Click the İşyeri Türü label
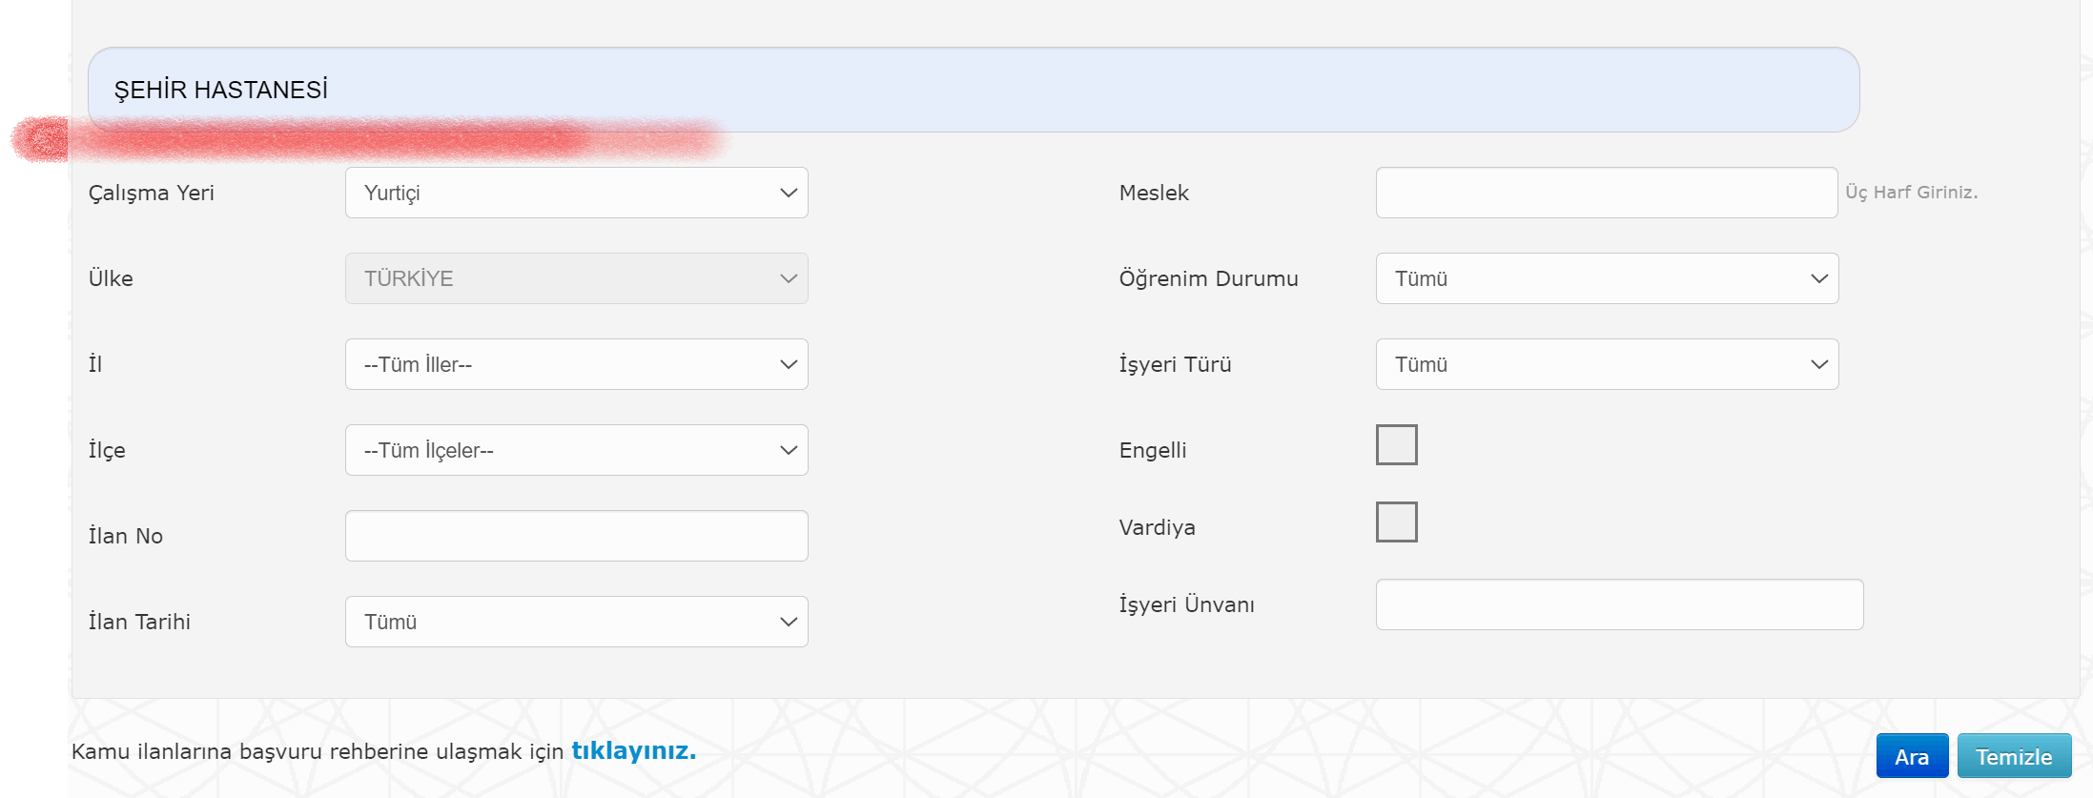 point(1176,365)
